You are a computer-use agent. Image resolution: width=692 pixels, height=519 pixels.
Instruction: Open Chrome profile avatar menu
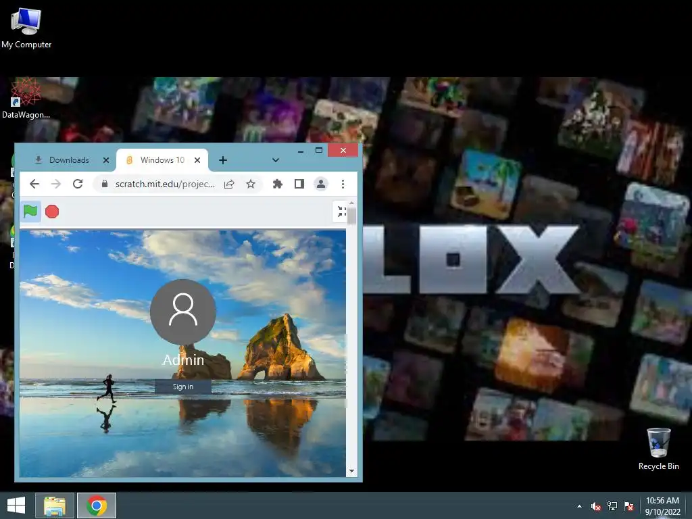pyautogui.click(x=321, y=184)
